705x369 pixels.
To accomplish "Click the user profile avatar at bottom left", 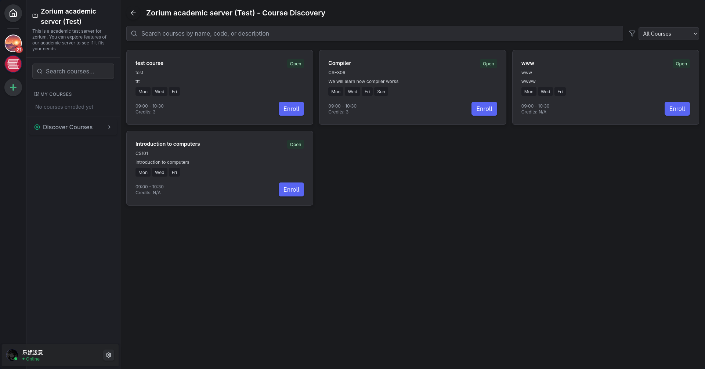I will (12, 355).
